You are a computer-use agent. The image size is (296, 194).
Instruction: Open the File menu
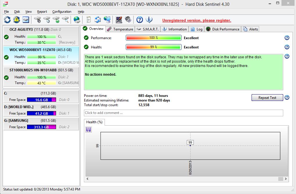[6, 12]
